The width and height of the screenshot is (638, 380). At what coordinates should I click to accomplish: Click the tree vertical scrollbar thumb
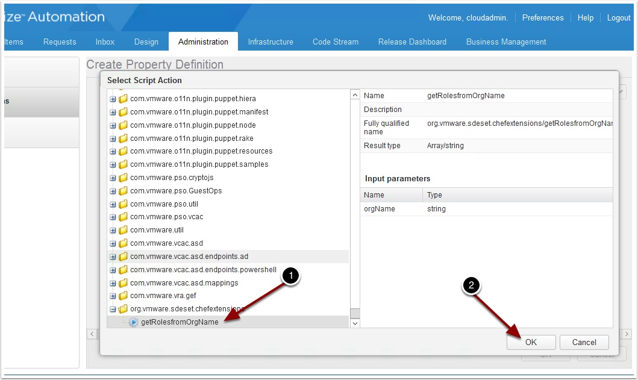point(355,313)
